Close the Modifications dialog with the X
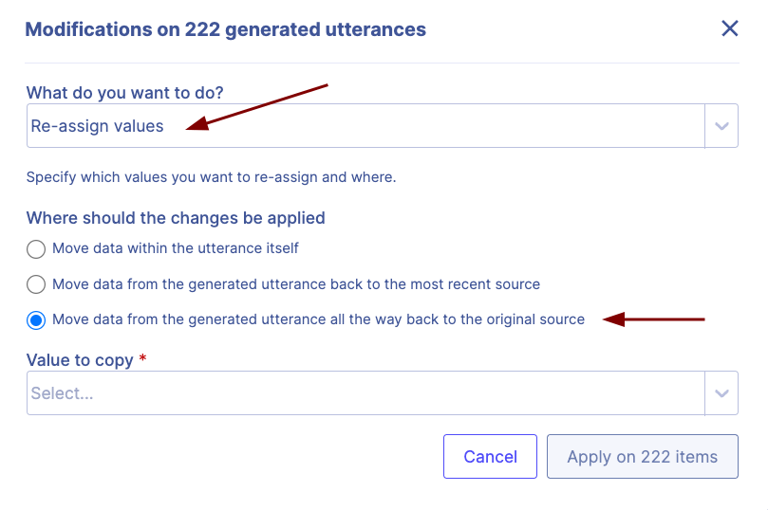This screenshot has height=510, width=768. [729, 28]
